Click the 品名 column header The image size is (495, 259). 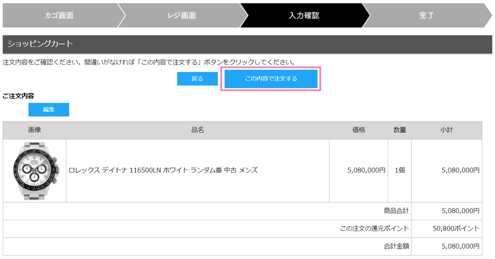[197, 130]
